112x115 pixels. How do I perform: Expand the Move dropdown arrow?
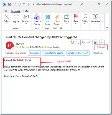click(67, 24)
